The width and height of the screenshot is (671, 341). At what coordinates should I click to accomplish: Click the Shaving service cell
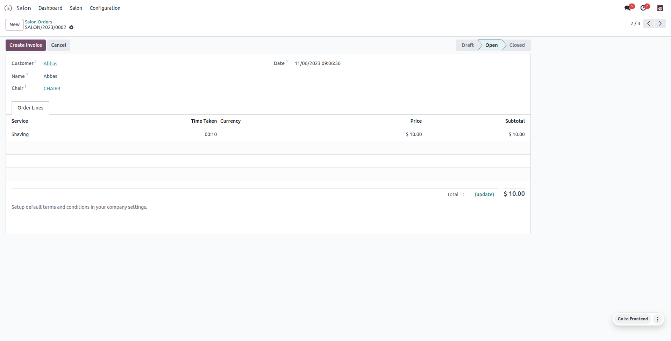pos(20,134)
